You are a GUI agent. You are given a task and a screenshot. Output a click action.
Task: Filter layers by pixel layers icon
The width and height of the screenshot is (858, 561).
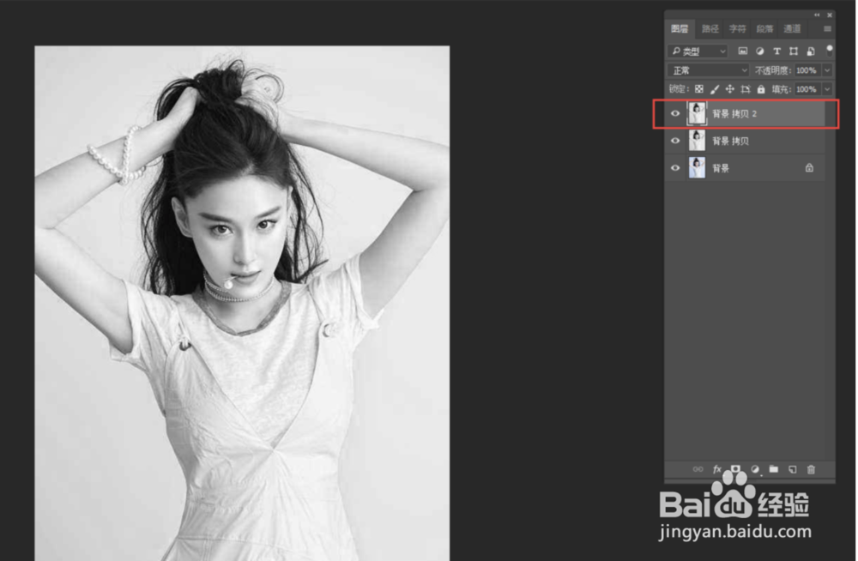point(742,51)
